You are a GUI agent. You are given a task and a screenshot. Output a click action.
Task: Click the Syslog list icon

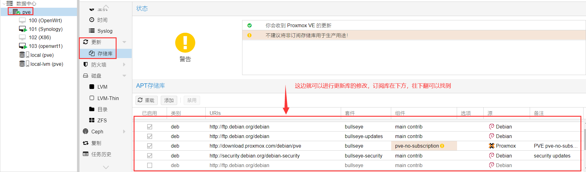click(92, 31)
